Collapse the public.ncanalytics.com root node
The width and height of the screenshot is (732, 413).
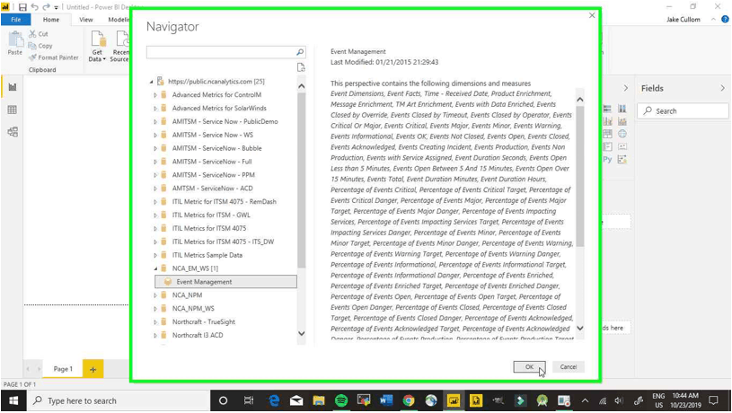click(151, 82)
